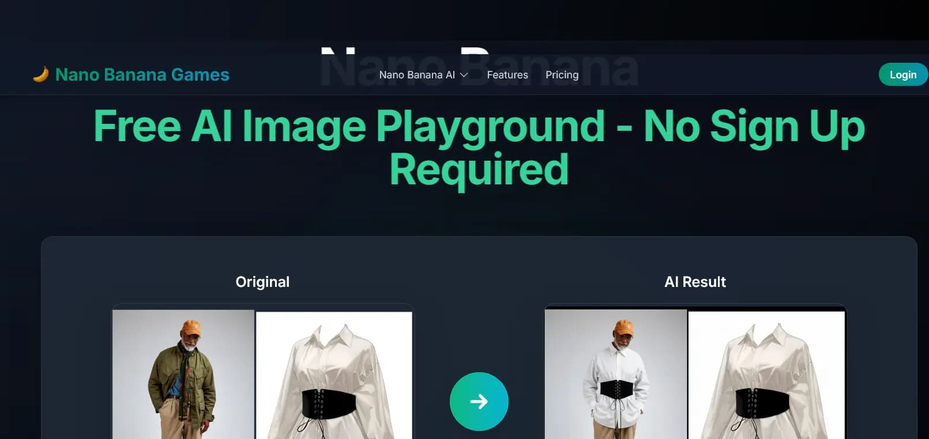The width and height of the screenshot is (929, 439).
Task: Open the Features menu item
Action: [x=507, y=75]
